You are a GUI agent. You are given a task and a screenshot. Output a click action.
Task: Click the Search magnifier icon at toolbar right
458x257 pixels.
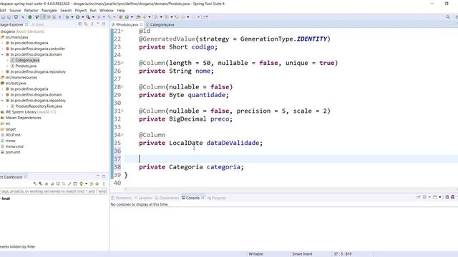[x=448, y=17]
